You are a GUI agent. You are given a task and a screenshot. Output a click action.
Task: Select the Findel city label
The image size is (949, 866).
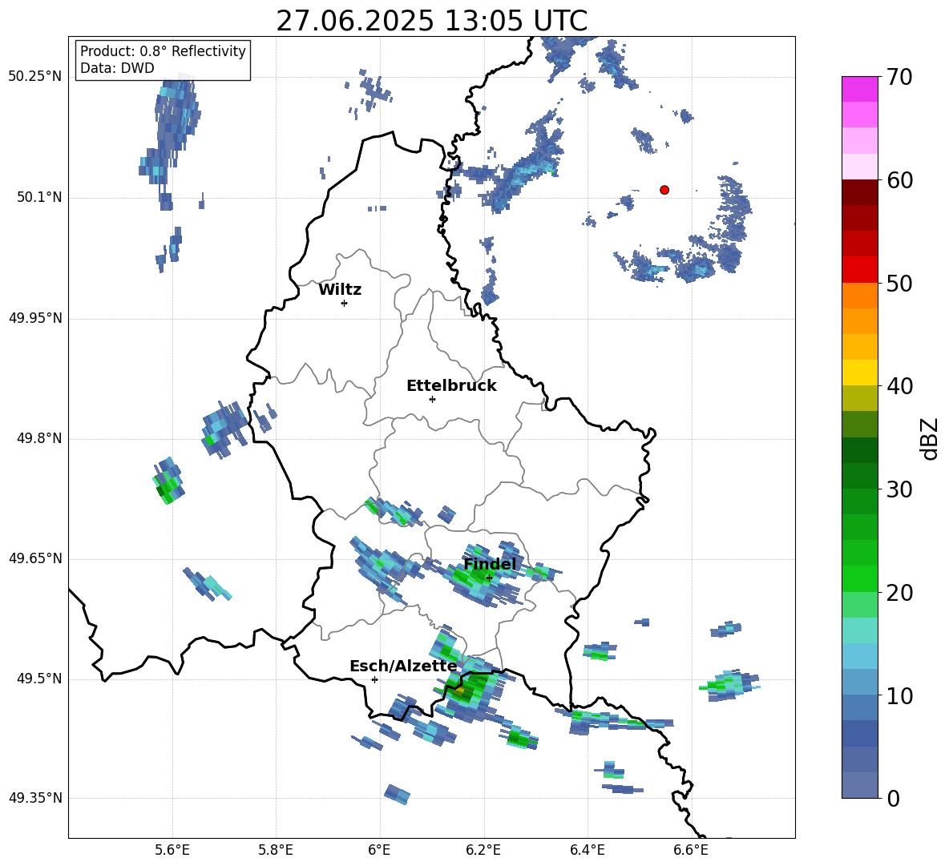click(x=490, y=564)
